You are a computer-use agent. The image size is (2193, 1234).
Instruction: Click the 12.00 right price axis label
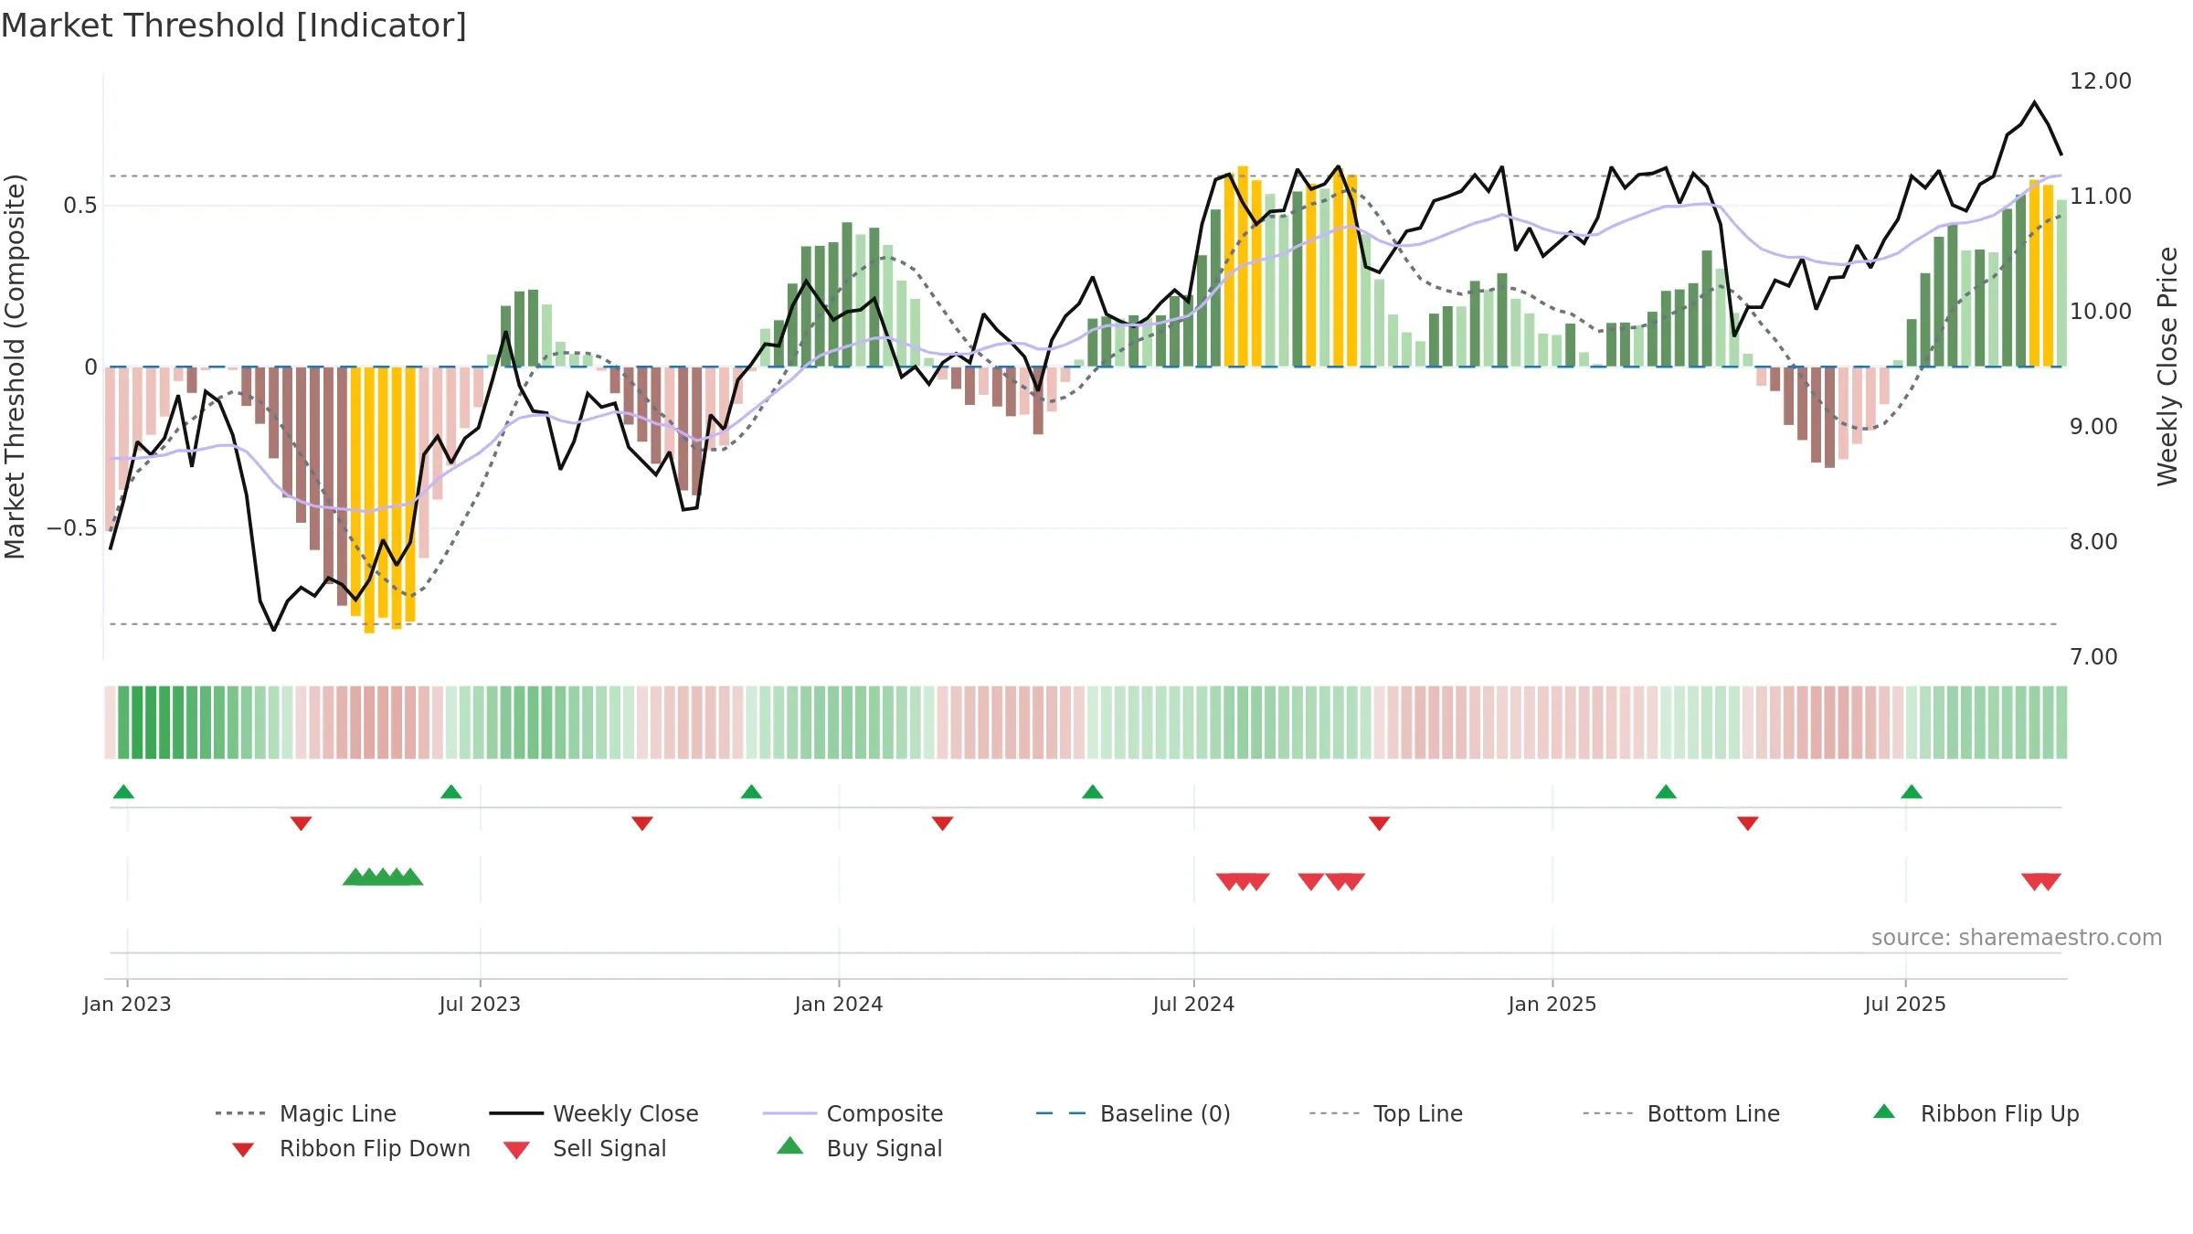(x=2101, y=81)
